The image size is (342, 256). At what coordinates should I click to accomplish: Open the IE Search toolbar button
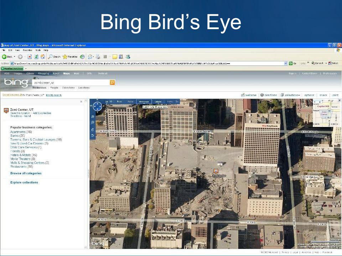click(54, 57)
